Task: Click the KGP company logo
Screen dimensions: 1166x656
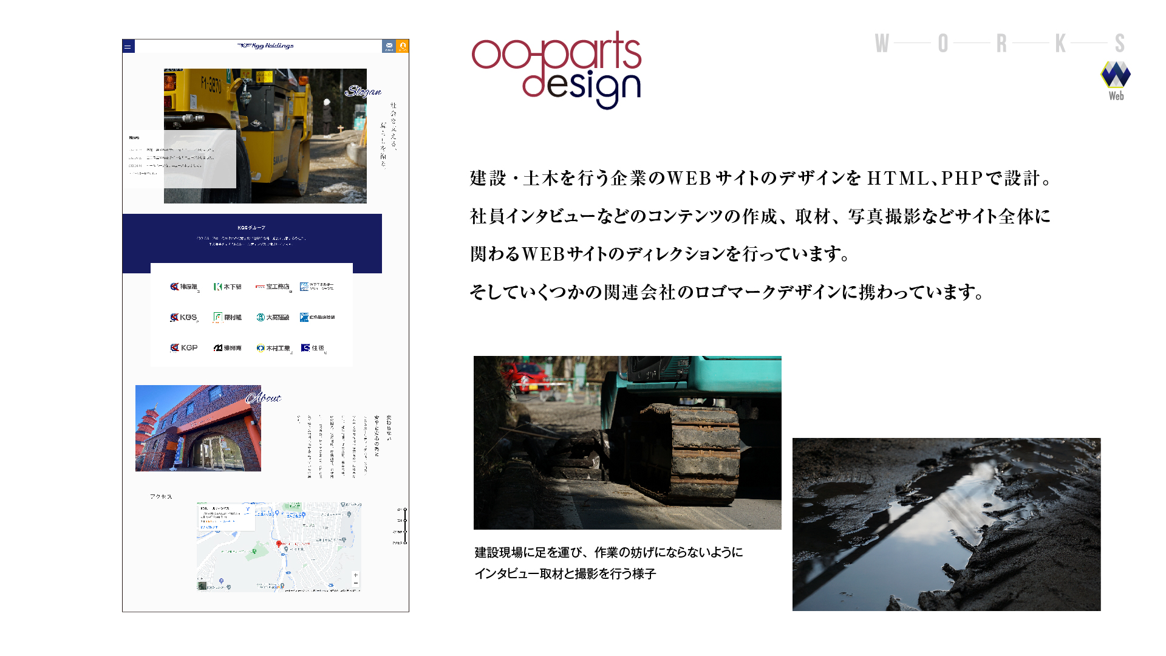Action: [x=184, y=348]
